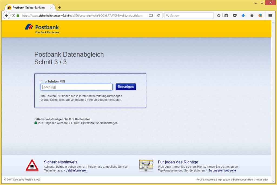Click the page scrollbar up arrow
Screen dimensions: 277x185
(x=273, y=22)
